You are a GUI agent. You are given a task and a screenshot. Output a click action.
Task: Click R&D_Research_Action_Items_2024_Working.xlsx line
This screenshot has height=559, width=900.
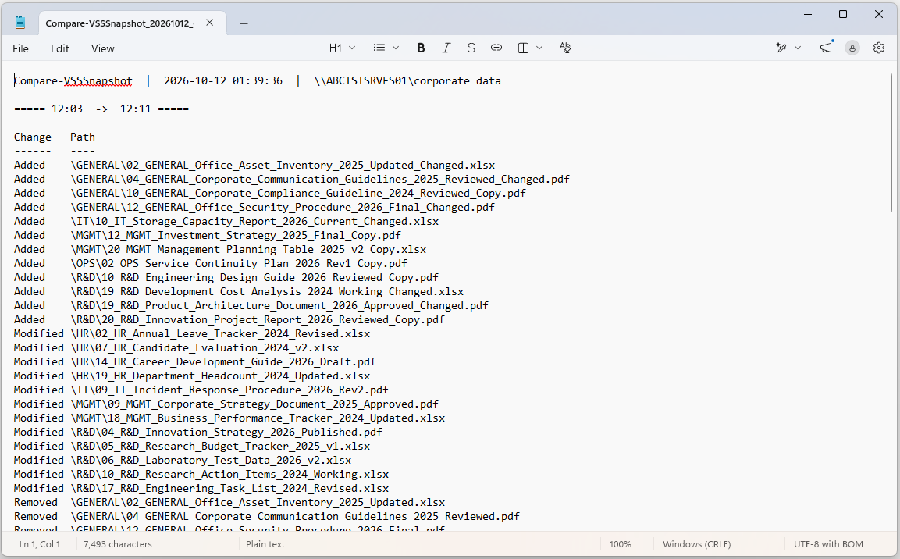(x=201, y=475)
